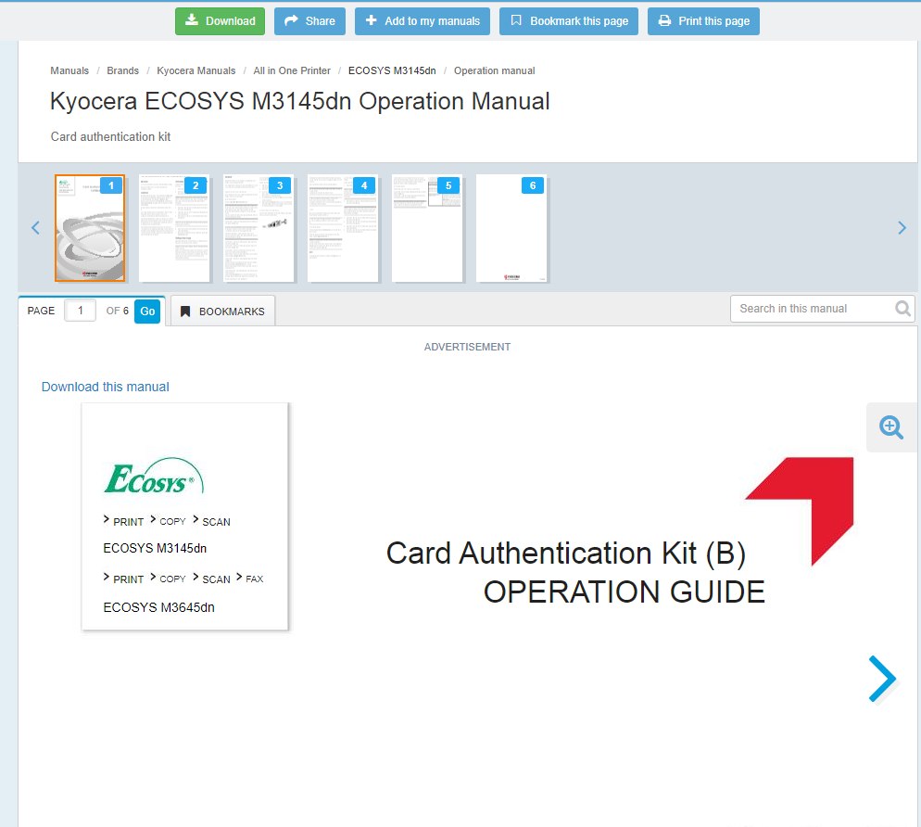
Task: Click the Operation manual breadcrumb text
Action: 494,70
